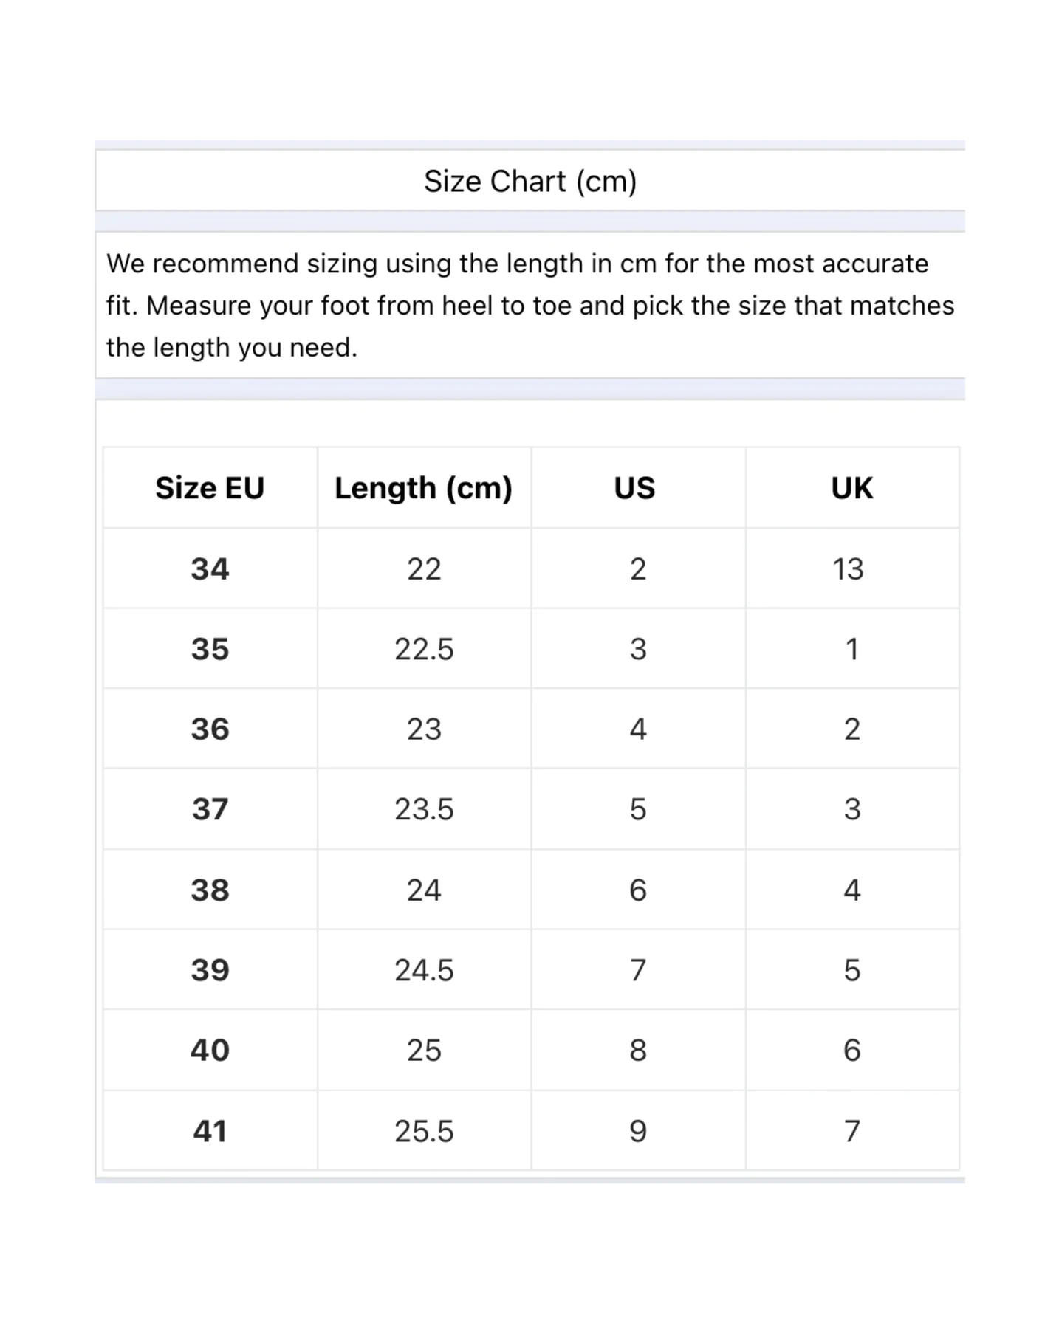Select the Length (cm) column header

(x=424, y=488)
